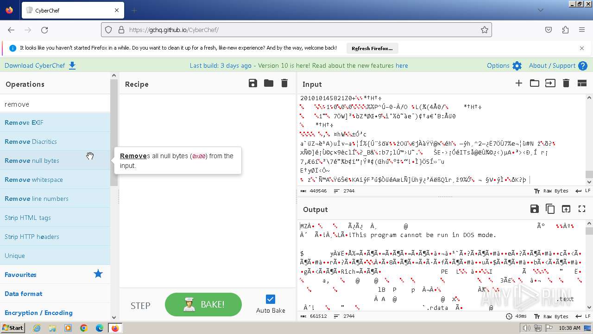This screenshot has width=593, height=334.
Task: Click the Refresh Firefox button
Action: tap(372, 48)
